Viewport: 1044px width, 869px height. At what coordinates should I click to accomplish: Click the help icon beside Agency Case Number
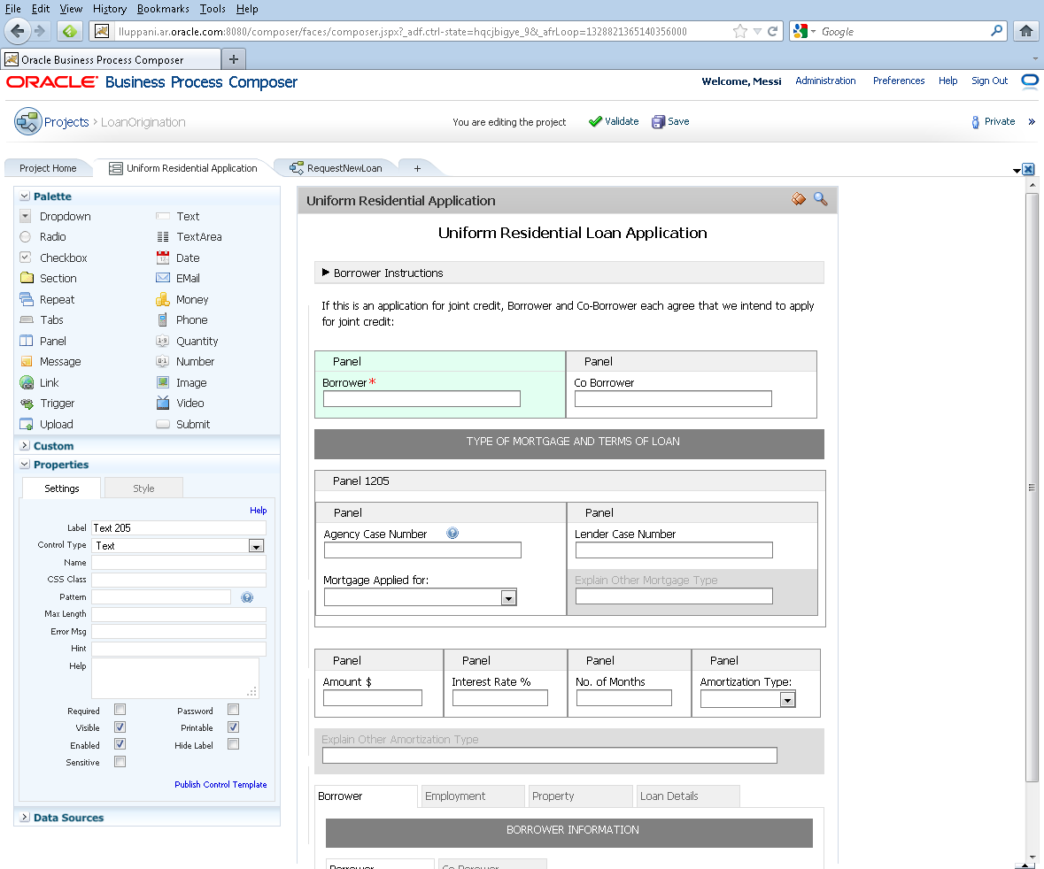tap(452, 534)
